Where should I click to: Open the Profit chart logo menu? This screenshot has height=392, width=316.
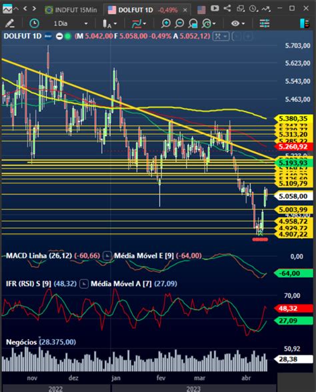(7, 9)
